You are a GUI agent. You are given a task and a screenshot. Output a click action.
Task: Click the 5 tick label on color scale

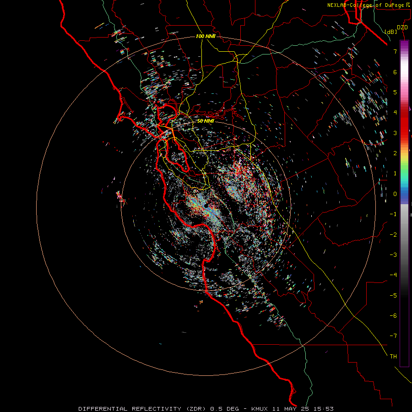(395, 92)
